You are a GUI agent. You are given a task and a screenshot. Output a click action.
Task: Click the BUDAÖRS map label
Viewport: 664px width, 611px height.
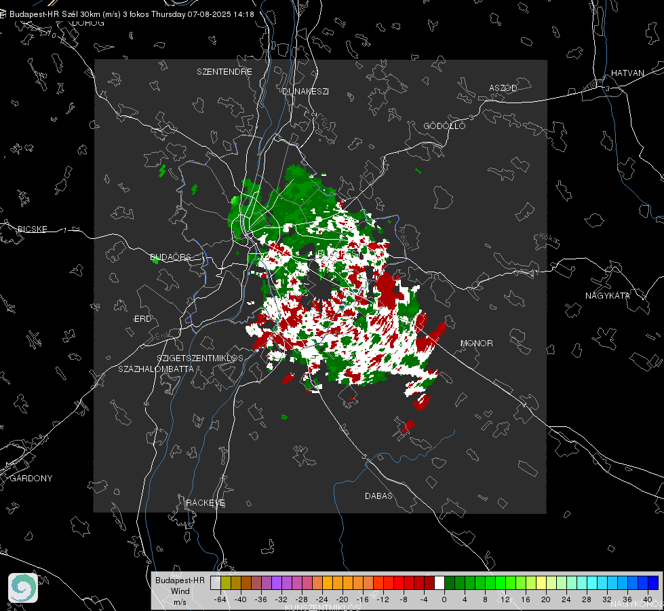coord(171,257)
